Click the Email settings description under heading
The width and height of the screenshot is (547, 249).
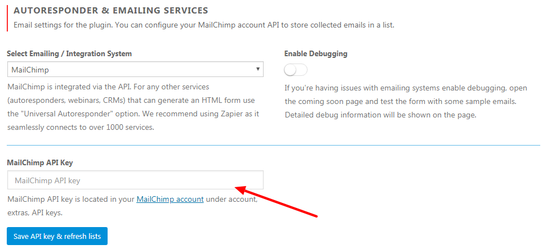click(204, 25)
